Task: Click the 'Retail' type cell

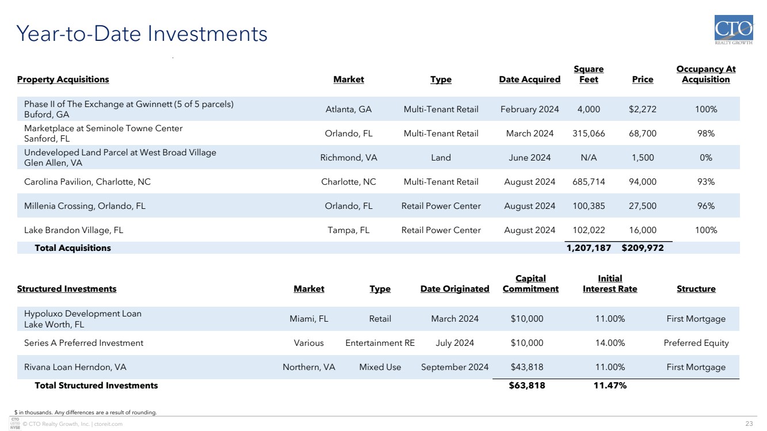Action: [380, 319]
